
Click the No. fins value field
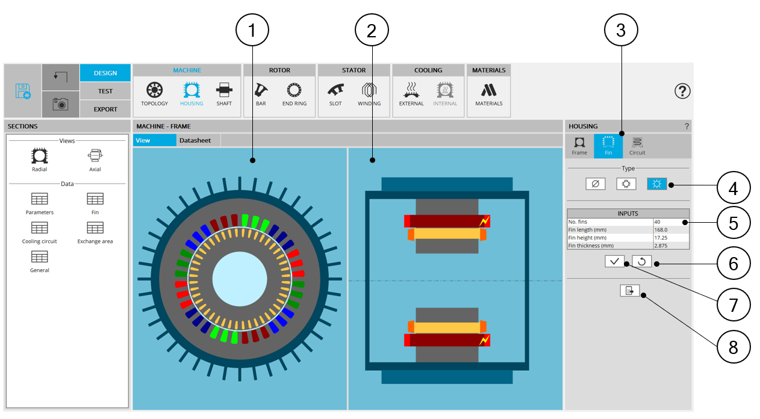[670, 222]
